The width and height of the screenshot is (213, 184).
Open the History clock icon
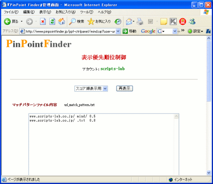[x=118, y=21]
